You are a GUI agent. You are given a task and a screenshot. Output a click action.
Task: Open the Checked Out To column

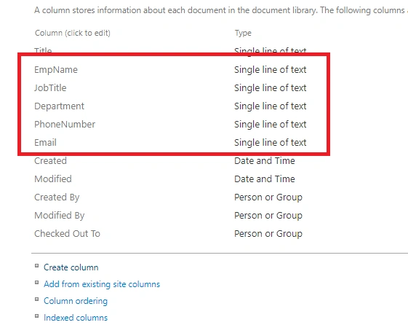(x=67, y=234)
